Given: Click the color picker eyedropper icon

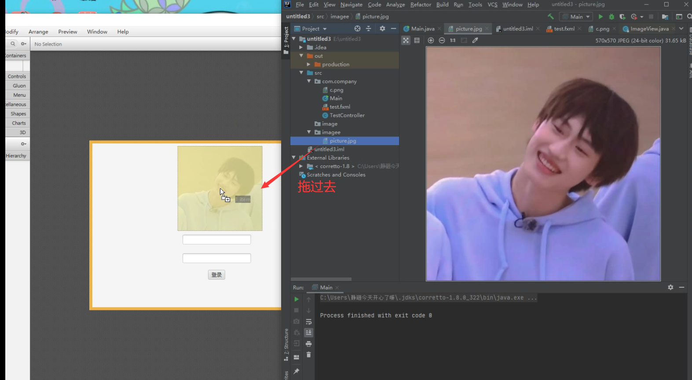Looking at the screenshot, I should [475, 40].
